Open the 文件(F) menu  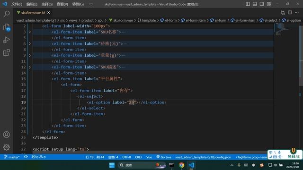click(x=17, y=4)
